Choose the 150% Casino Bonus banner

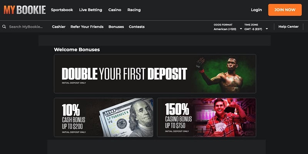pyautogui.click(x=207, y=117)
